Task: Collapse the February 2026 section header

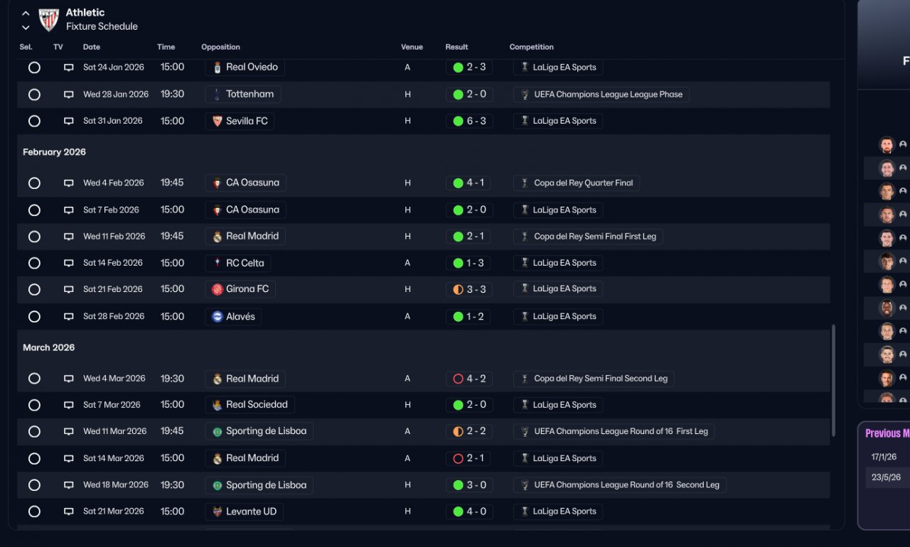Action: tap(54, 152)
